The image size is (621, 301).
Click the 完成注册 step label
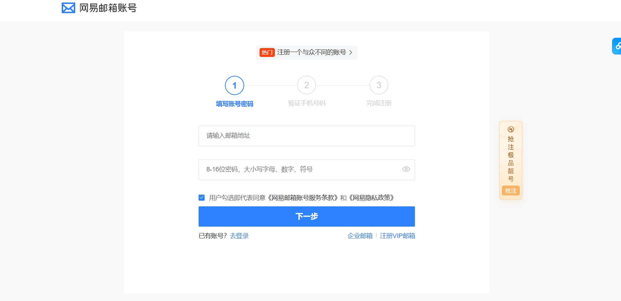click(379, 103)
